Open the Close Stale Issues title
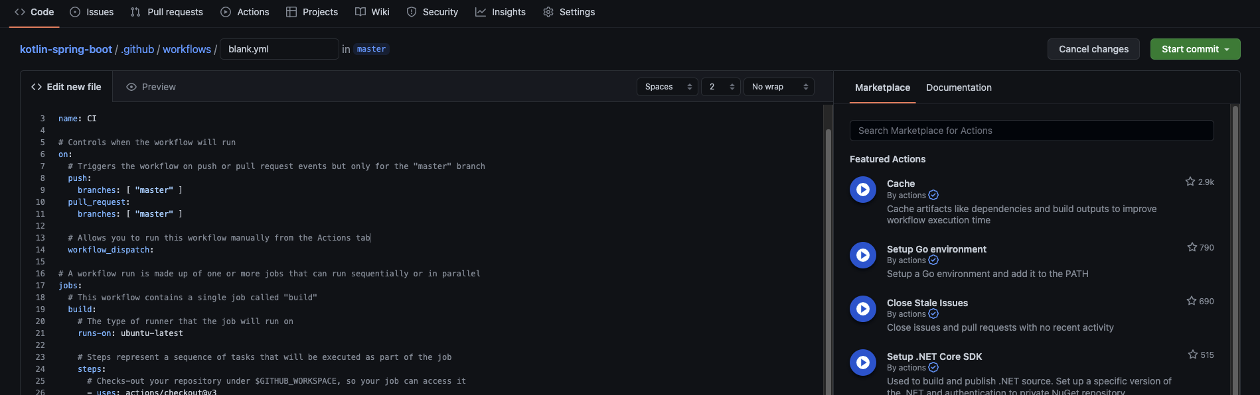The height and width of the screenshot is (395, 1260). (927, 303)
